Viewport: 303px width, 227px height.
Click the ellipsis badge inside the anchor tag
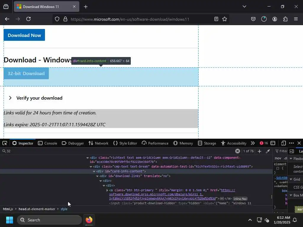(x=222, y=199)
